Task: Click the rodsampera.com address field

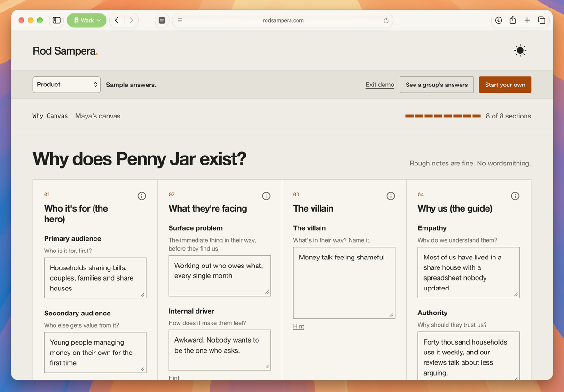Action: 283,20
